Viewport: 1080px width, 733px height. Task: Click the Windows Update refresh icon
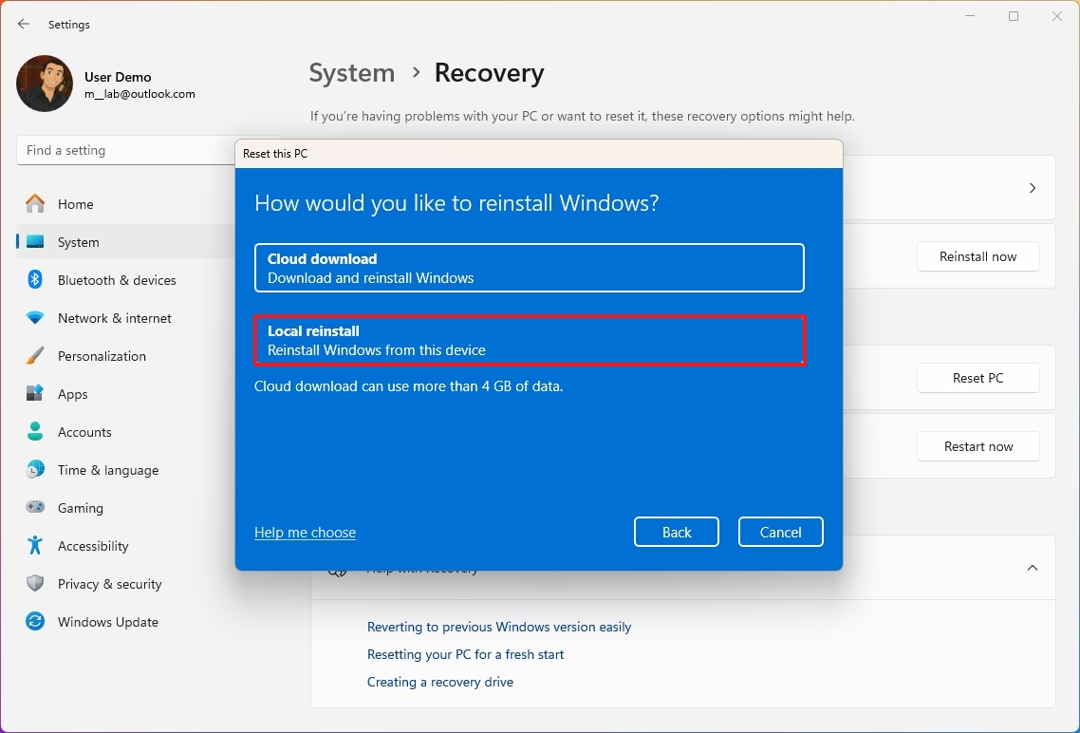click(35, 621)
